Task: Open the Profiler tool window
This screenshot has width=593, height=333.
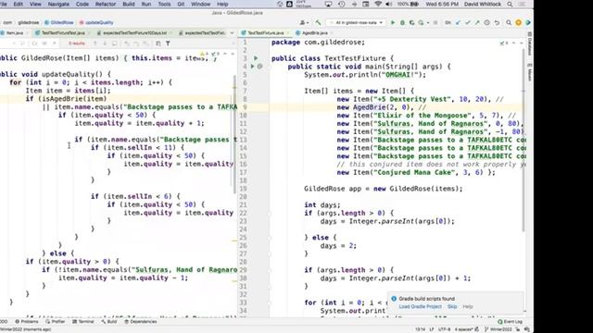Action: point(56,322)
